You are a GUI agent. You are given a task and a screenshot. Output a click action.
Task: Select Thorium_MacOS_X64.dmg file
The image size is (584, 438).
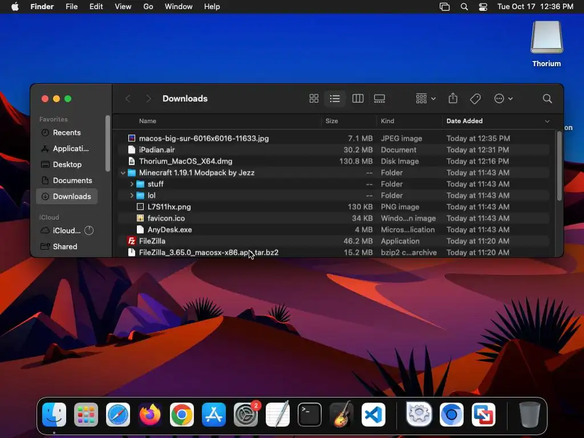(333, 161)
